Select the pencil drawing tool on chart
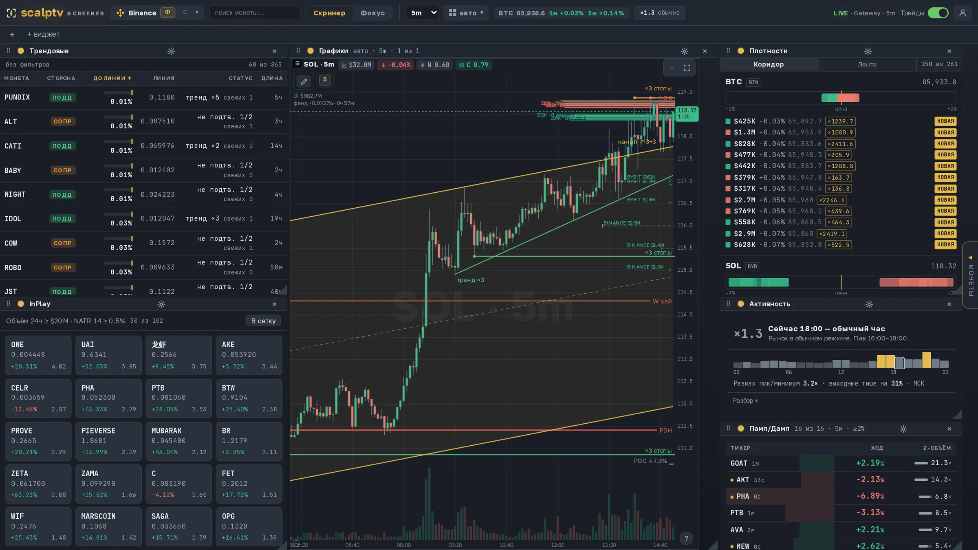 (x=304, y=81)
